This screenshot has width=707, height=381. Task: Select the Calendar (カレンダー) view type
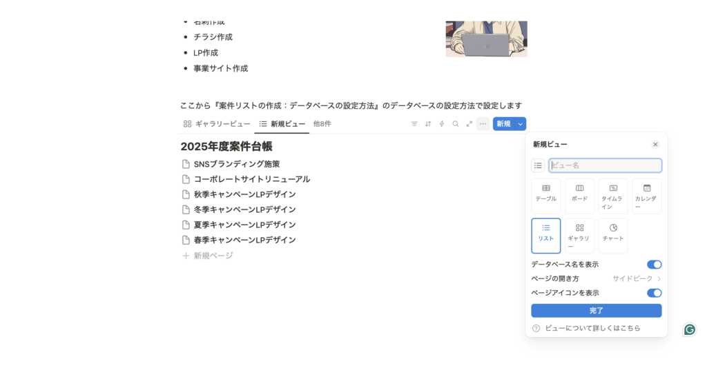pyautogui.click(x=647, y=196)
